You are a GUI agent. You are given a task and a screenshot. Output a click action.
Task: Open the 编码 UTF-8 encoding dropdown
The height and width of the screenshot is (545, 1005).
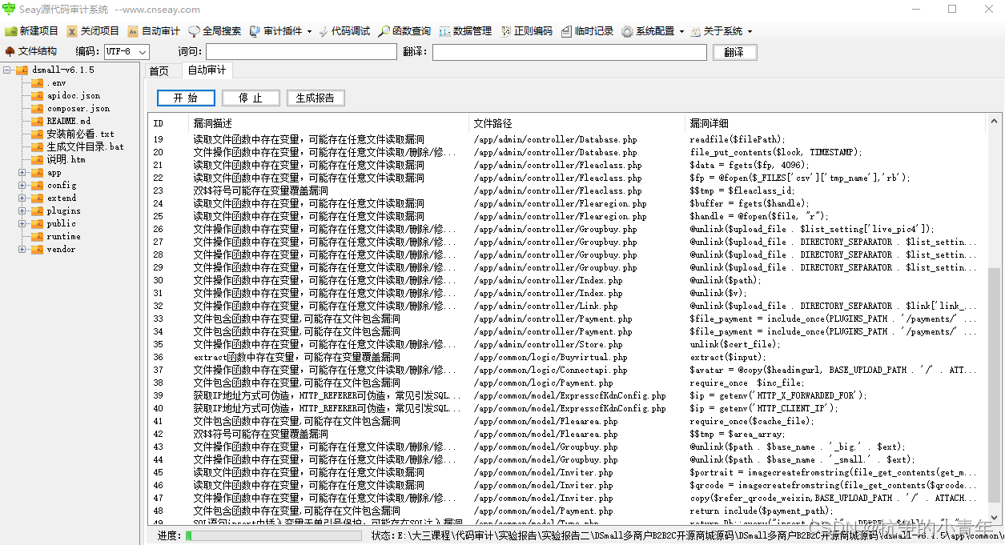coord(127,52)
